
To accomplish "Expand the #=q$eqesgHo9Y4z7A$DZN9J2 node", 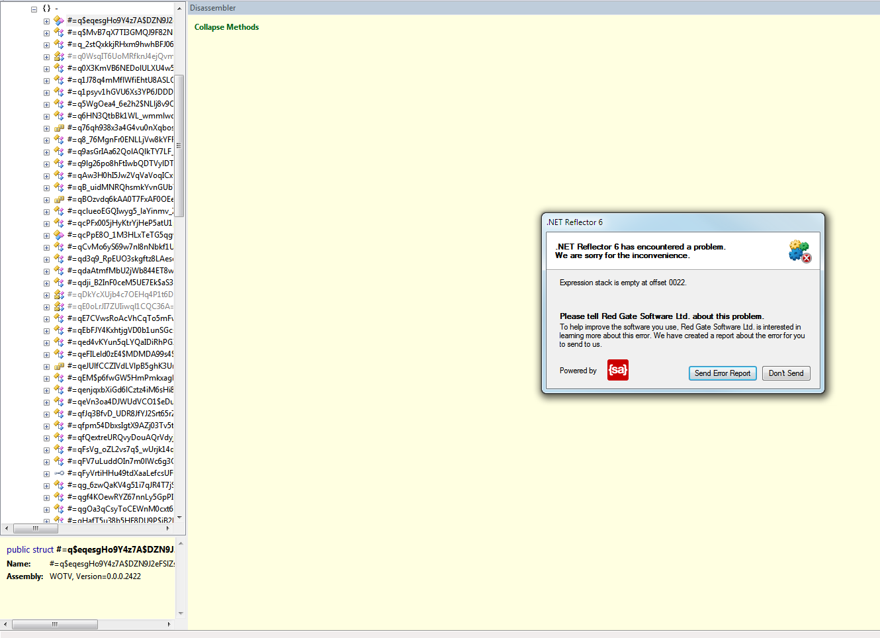I will (x=46, y=21).
